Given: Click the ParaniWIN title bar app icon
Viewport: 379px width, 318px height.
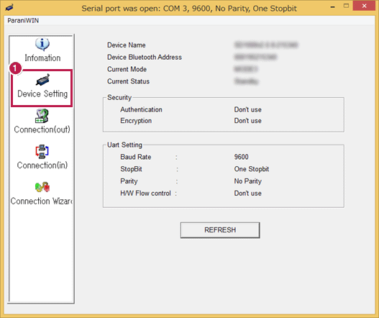Looking at the screenshot, I should (9, 7).
